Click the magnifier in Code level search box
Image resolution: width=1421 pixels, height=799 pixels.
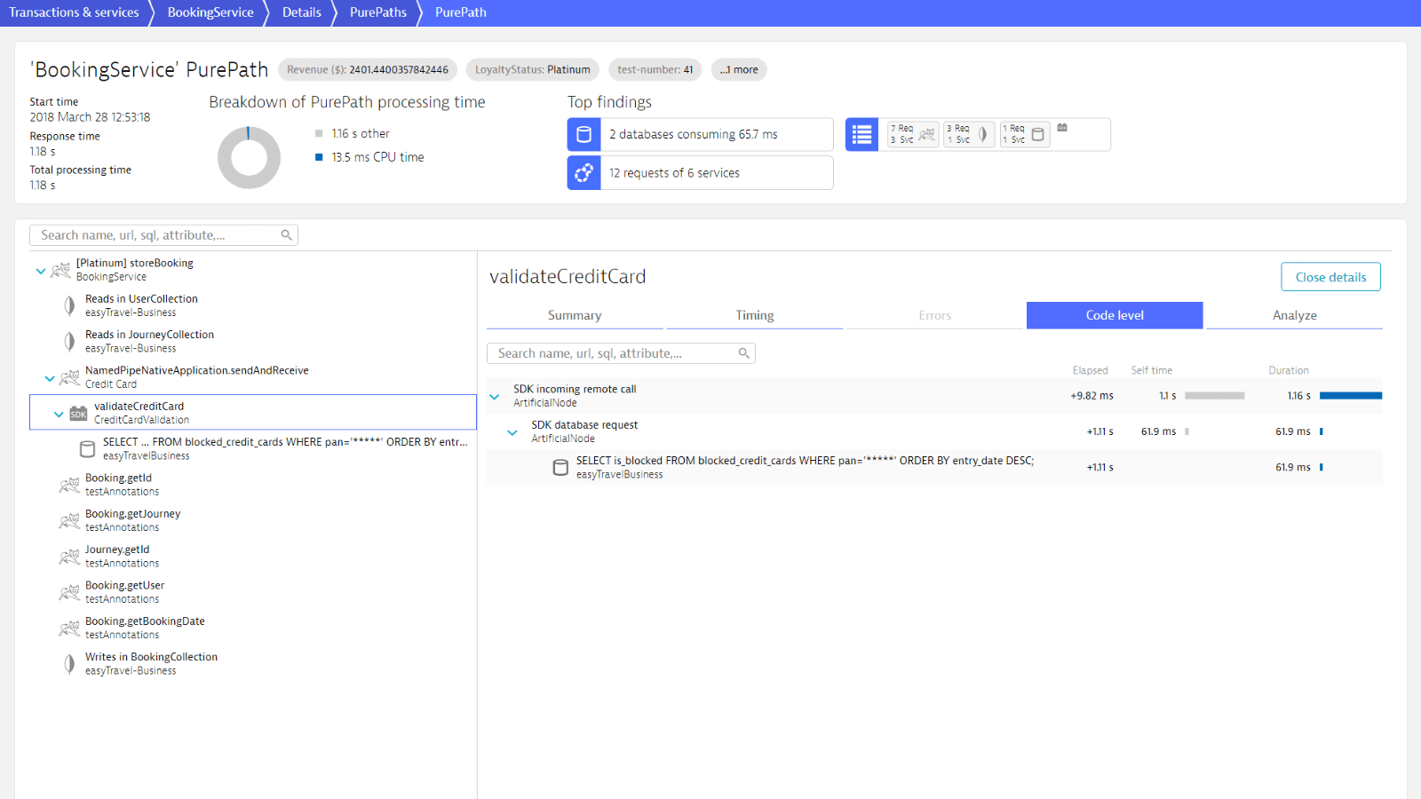coord(743,353)
